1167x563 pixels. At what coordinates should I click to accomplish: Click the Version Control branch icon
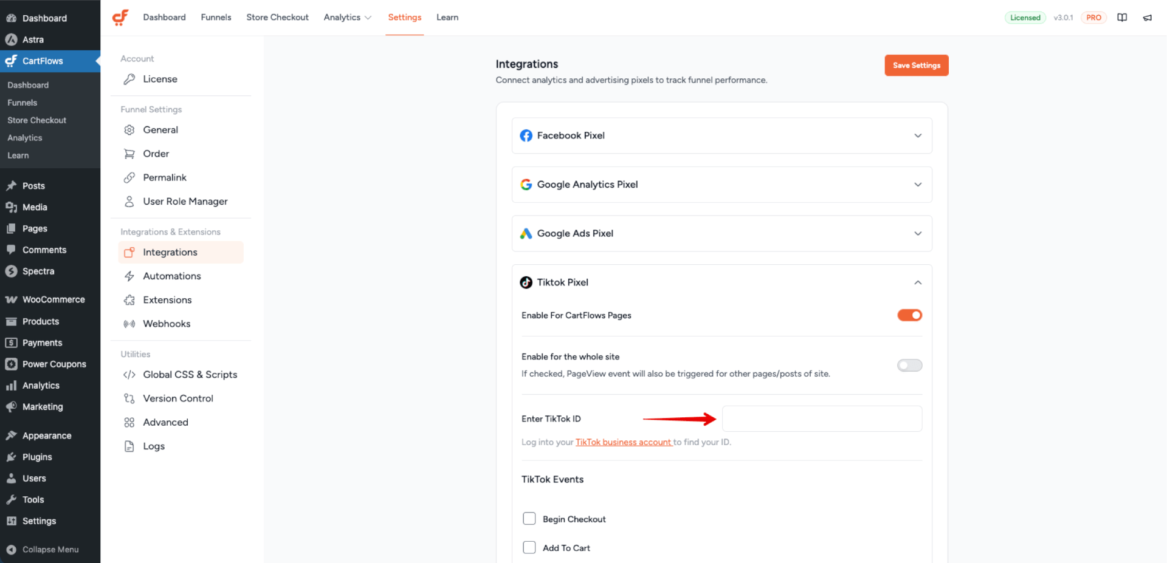(x=129, y=398)
